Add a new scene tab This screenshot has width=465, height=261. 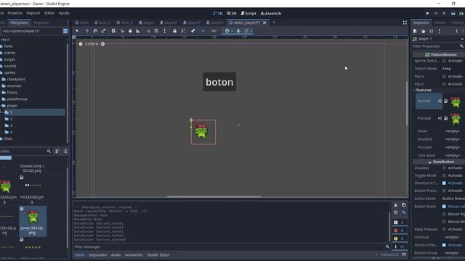tap(274, 22)
